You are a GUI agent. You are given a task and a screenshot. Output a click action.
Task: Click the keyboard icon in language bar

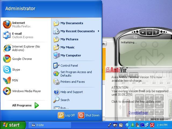pos(115,125)
